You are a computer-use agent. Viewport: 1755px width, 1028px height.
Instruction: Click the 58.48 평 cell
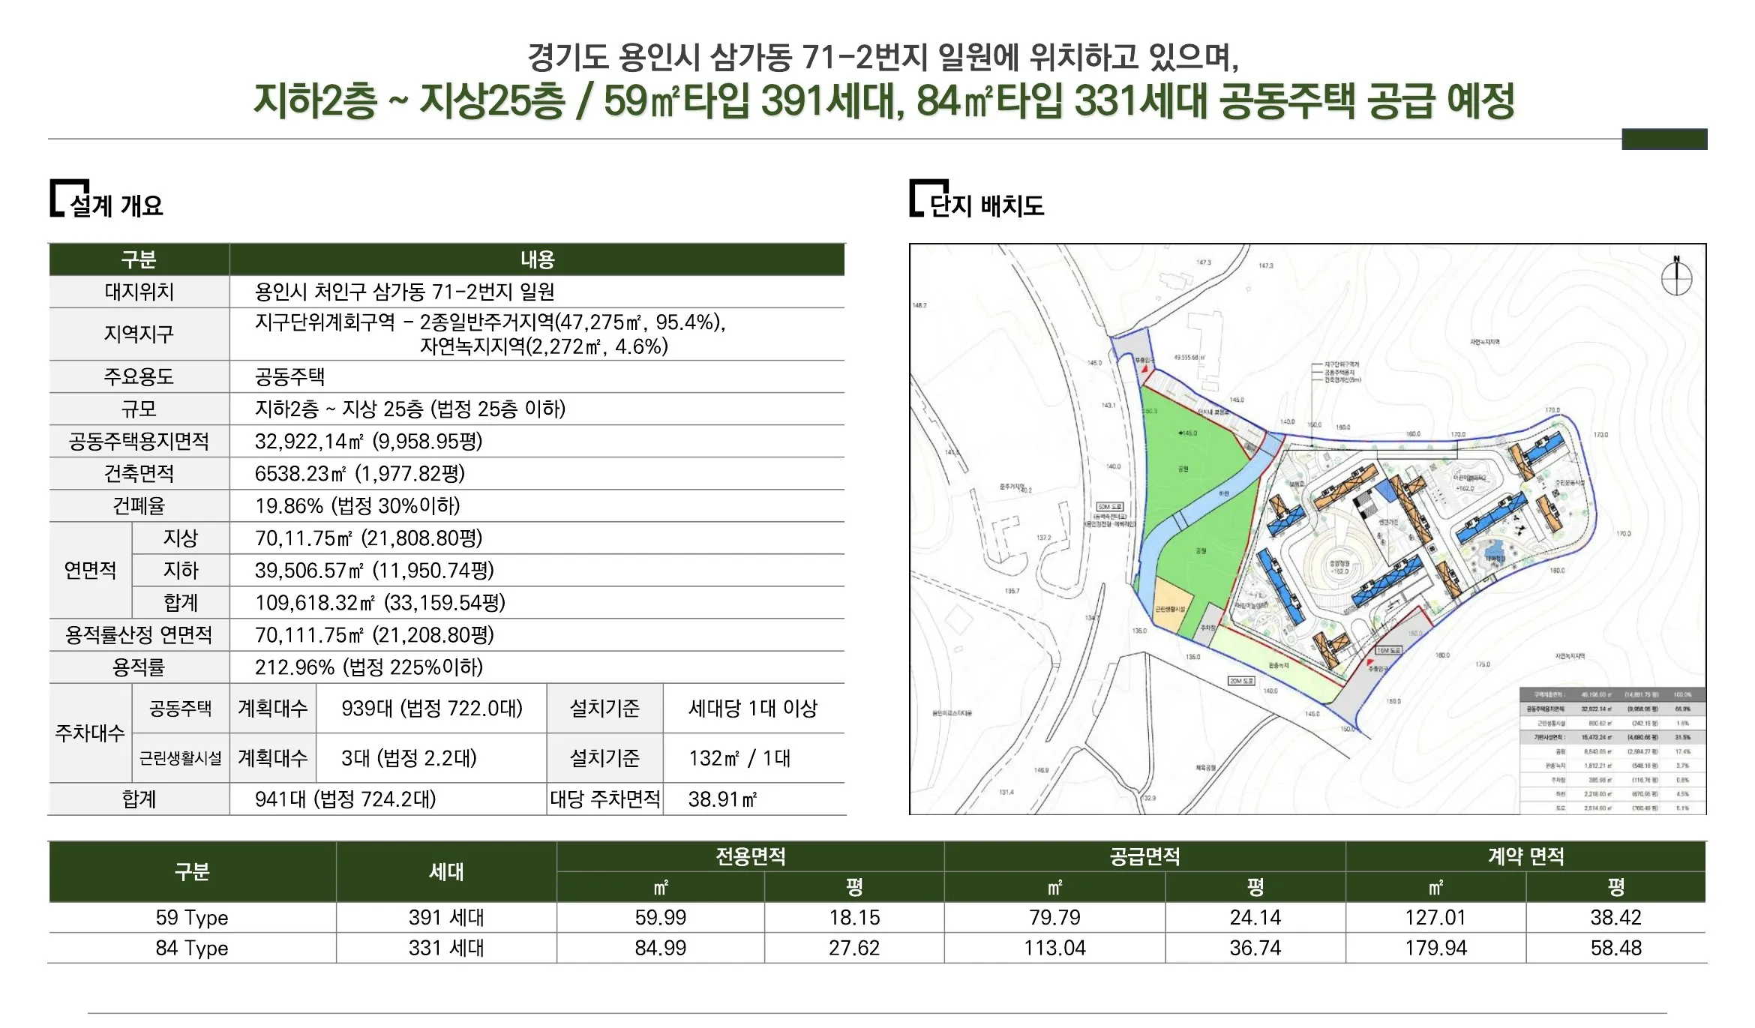(1616, 948)
